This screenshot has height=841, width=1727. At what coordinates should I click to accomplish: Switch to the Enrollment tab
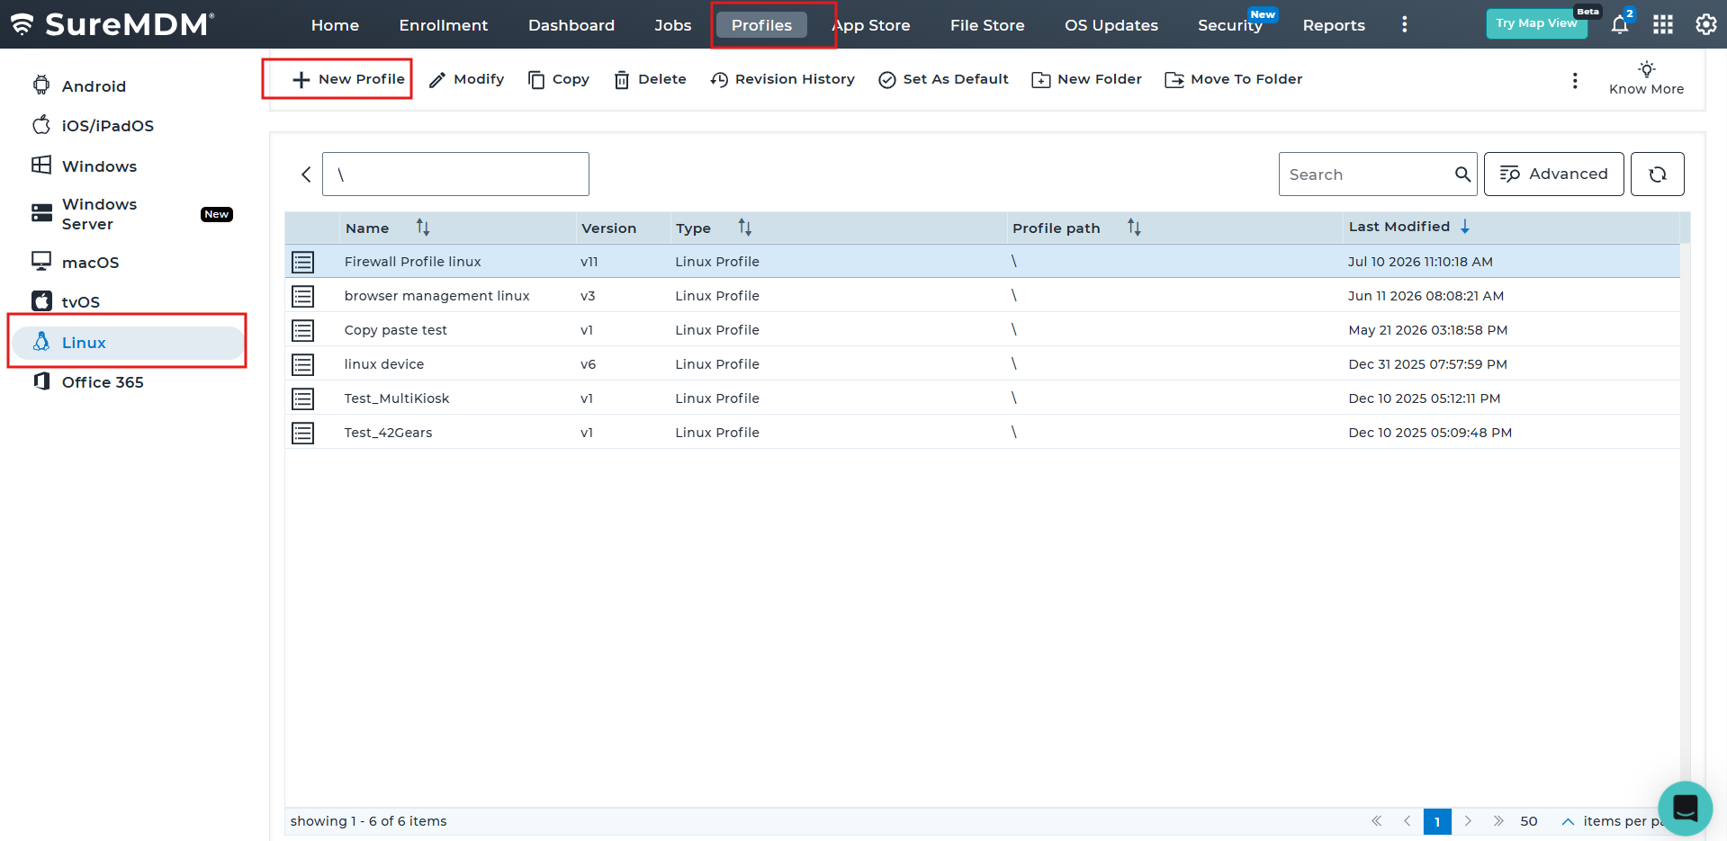pos(444,25)
